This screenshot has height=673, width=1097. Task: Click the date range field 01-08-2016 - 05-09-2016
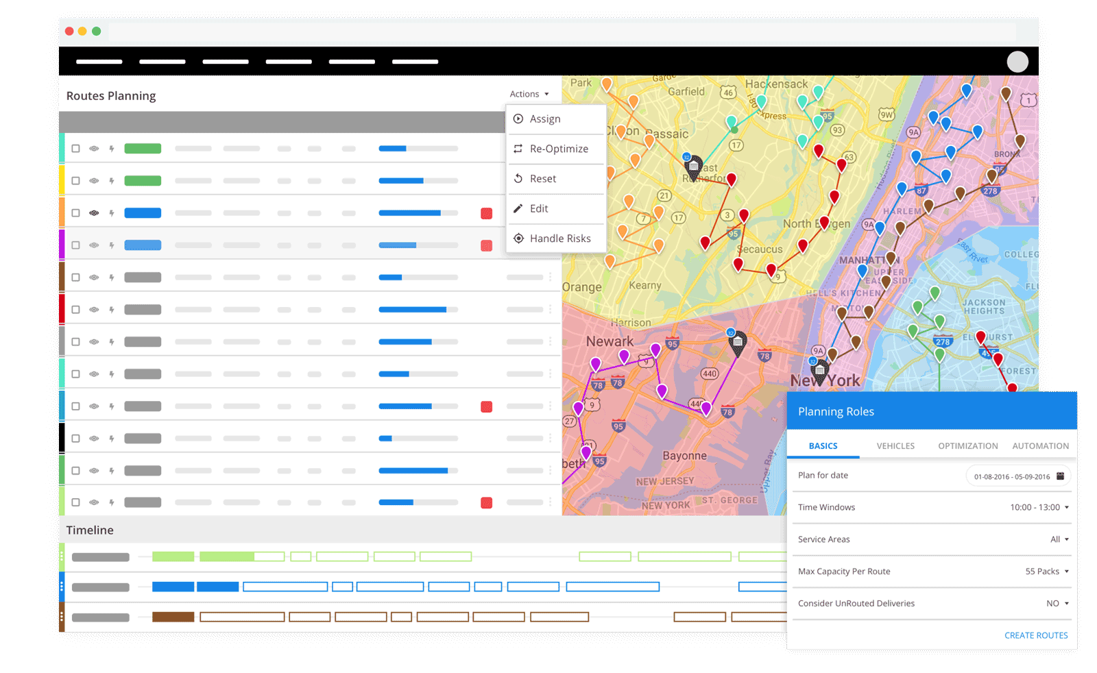tap(1018, 476)
